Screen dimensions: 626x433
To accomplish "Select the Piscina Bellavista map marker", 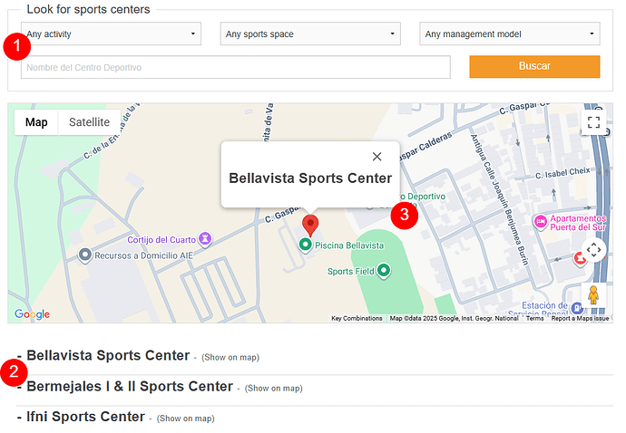I will coord(305,245).
